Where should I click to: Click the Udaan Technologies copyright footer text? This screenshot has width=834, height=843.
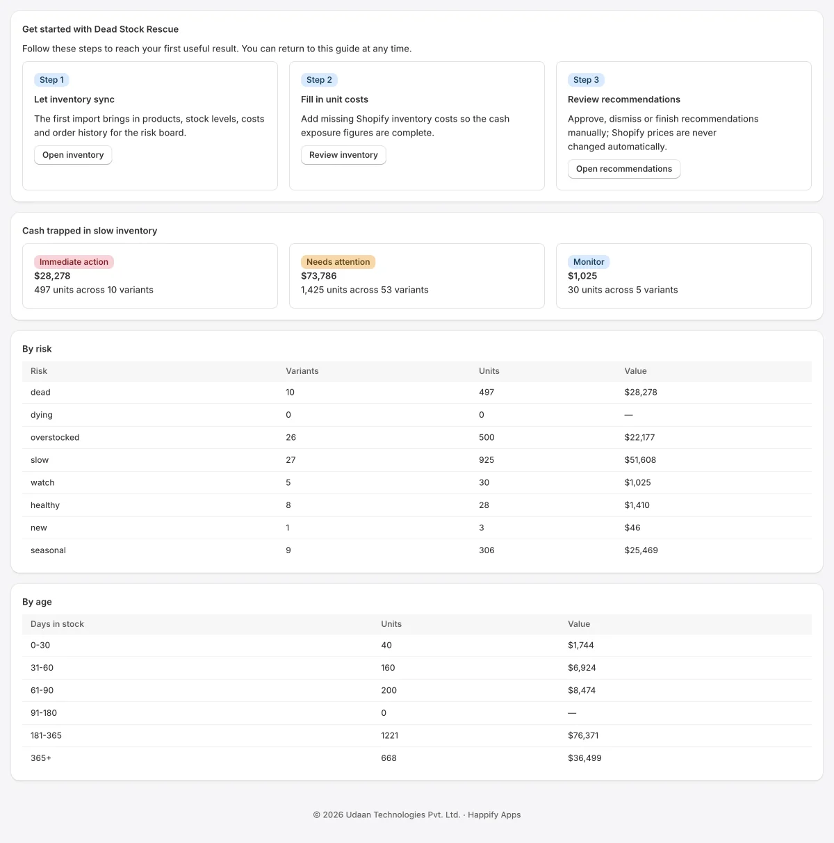coord(417,815)
